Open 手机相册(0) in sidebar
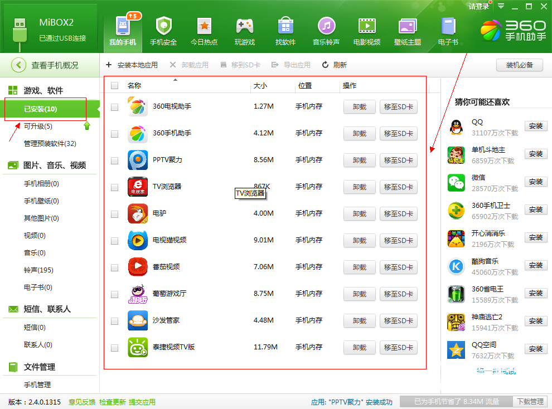Viewport: 552px width, 409px height. (x=41, y=183)
